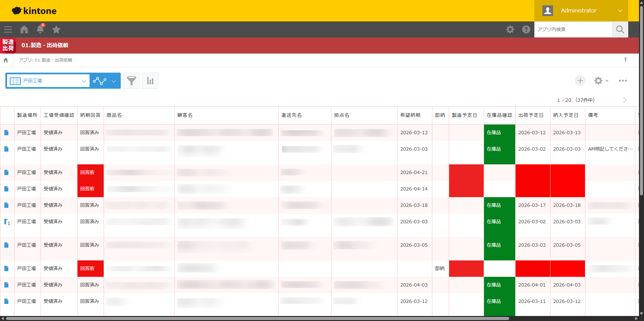Pin the breadcrumb bar with pin icon
This screenshot has height=321, width=644.
click(x=625, y=60)
